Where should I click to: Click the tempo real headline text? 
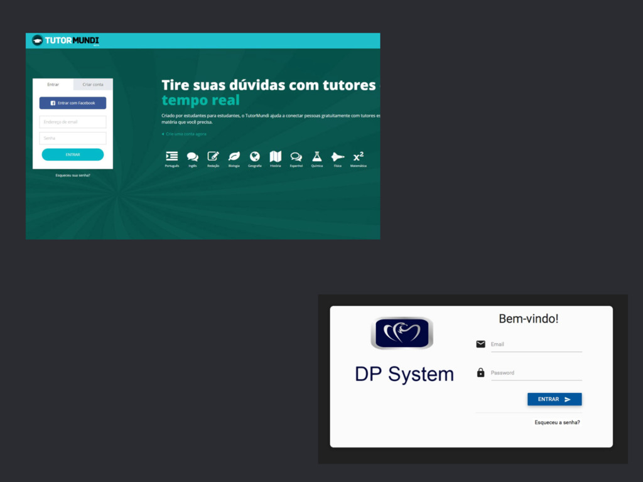200,100
